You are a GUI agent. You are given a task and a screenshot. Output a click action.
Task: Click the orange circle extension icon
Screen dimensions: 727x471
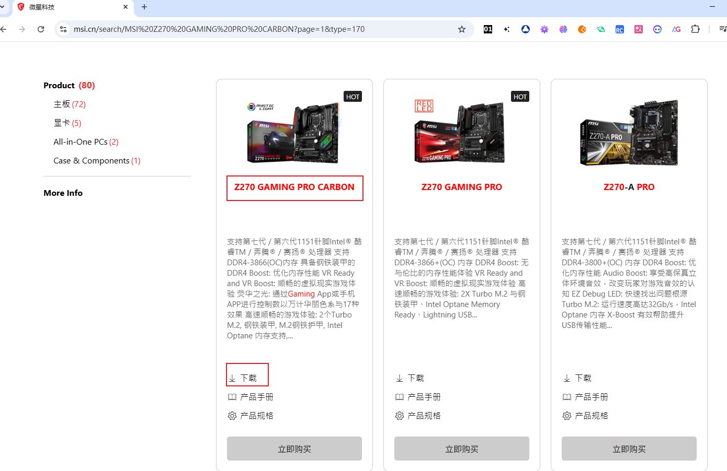(582, 29)
